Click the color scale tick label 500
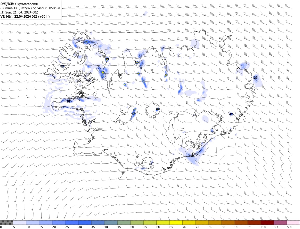The height and width of the screenshot is (229, 300). pos(289,227)
